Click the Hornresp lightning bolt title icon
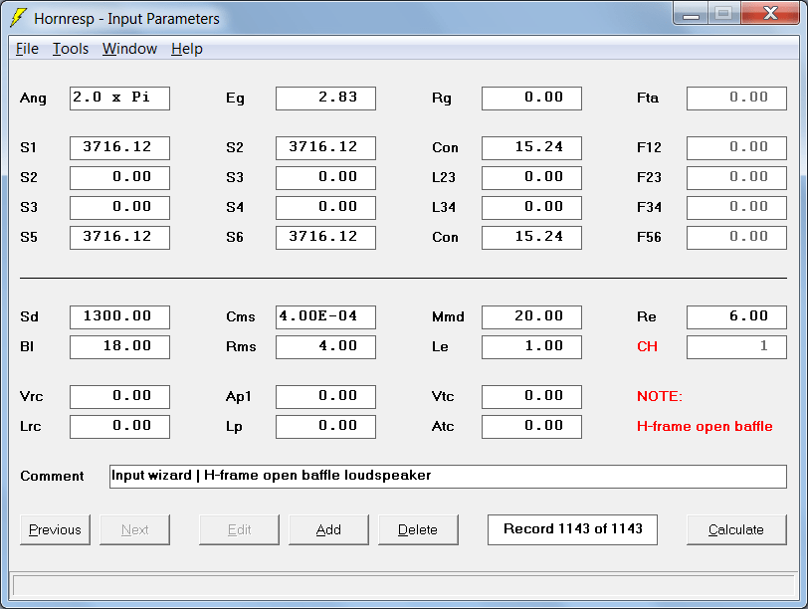This screenshot has height=609, width=808. (x=18, y=18)
